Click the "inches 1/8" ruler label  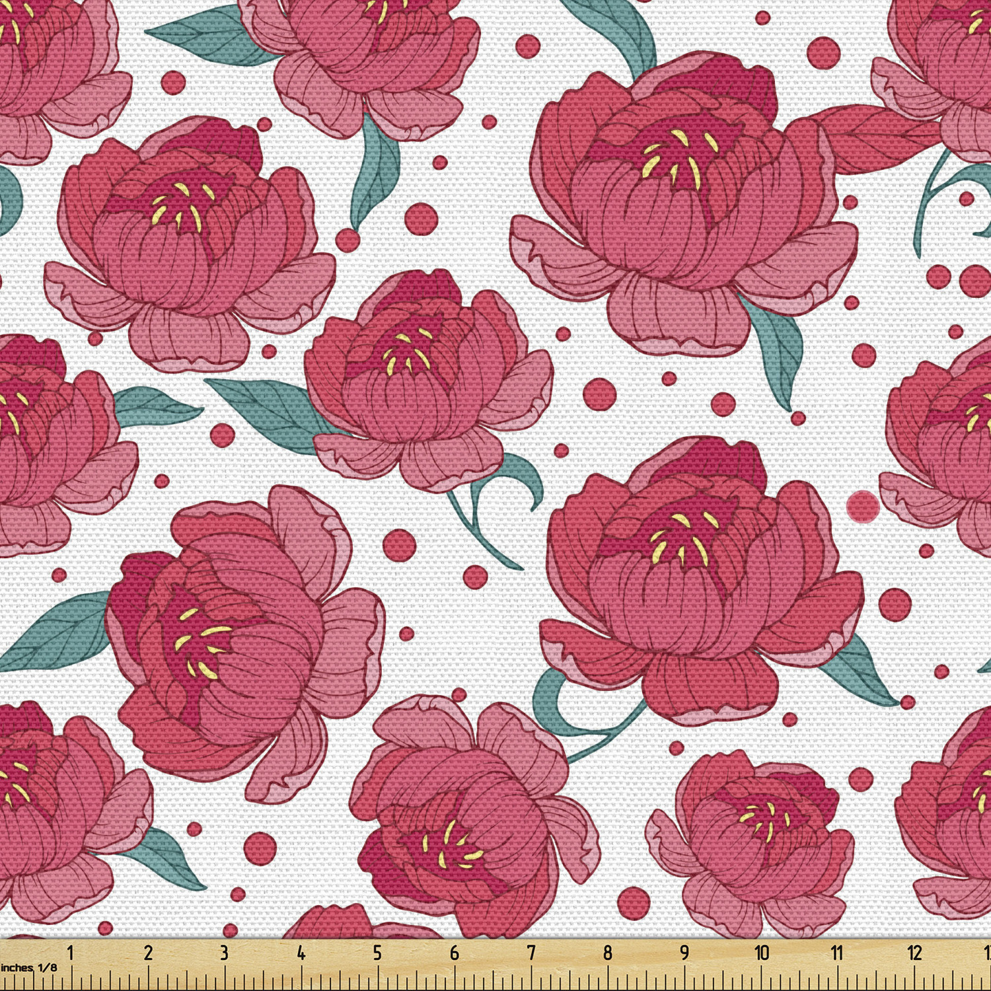click(28, 968)
